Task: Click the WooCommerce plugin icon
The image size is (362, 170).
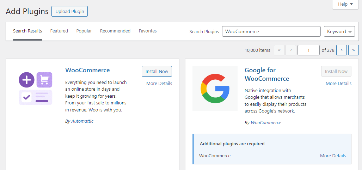Action: click(35, 89)
